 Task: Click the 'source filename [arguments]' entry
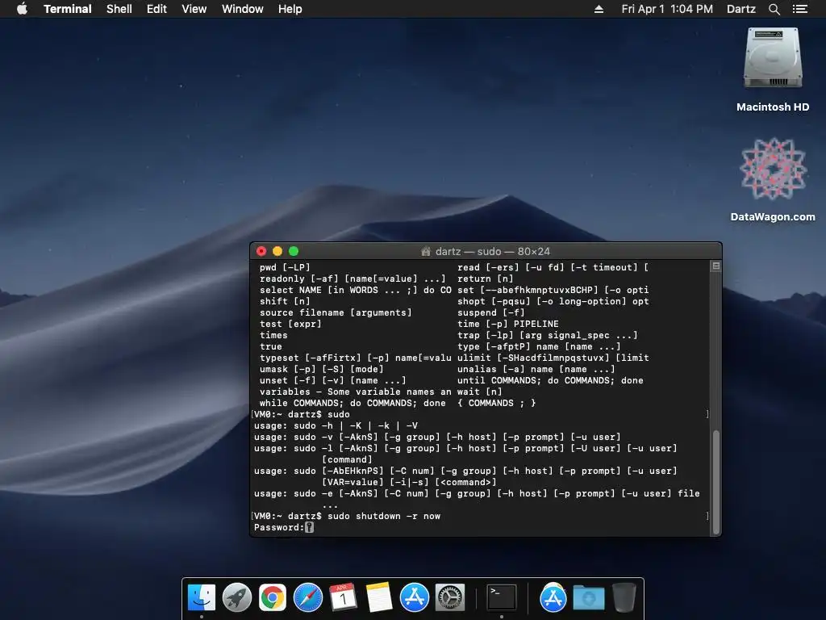coord(336,312)
